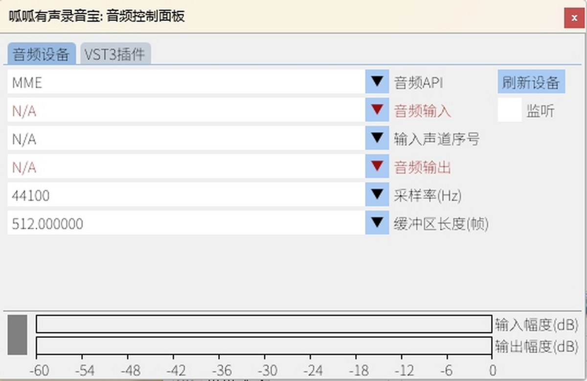Open the 输入声道序号 dropdown
The image size is (587, 381).
click(376, 138)
